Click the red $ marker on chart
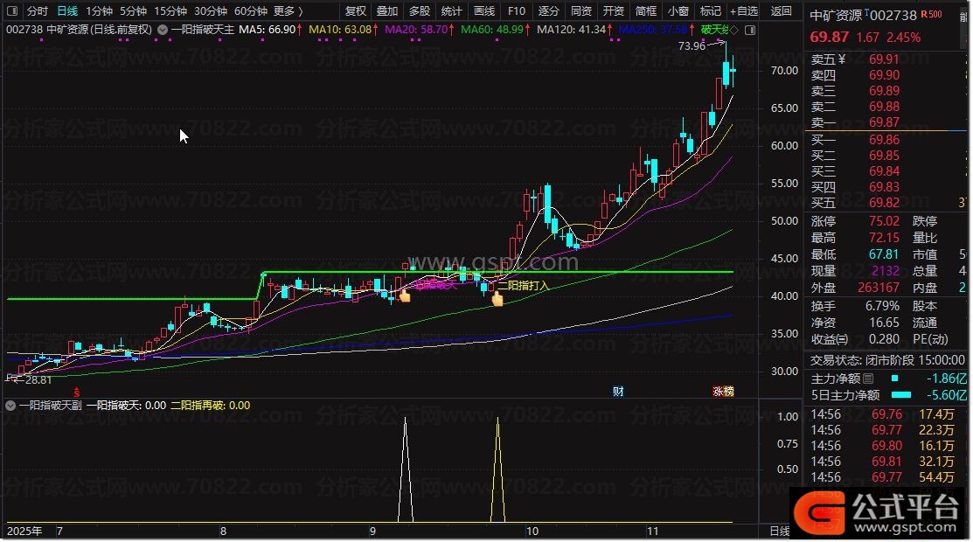The image size is (973, 542). (x=76, y=392)
